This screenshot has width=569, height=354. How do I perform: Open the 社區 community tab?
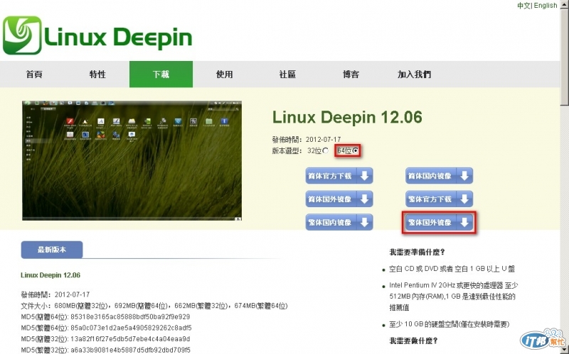pyautogui.click(x=287, y=74)
